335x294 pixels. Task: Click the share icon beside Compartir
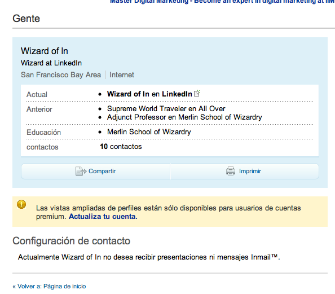[81, 171]
